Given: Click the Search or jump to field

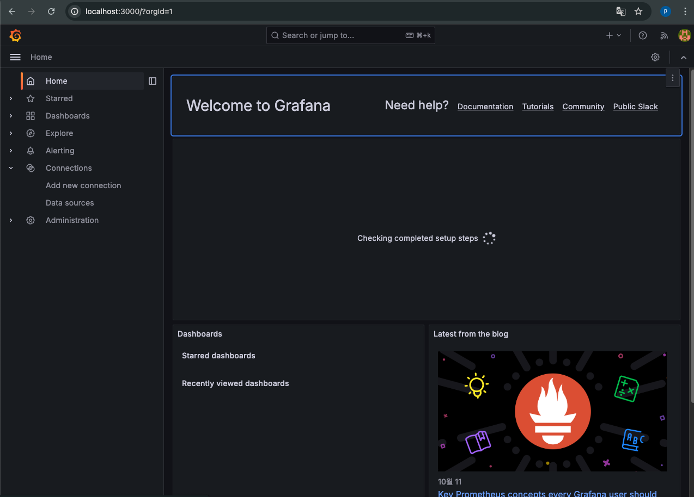Looking at the screenshot, I should [x=351, y=35].
